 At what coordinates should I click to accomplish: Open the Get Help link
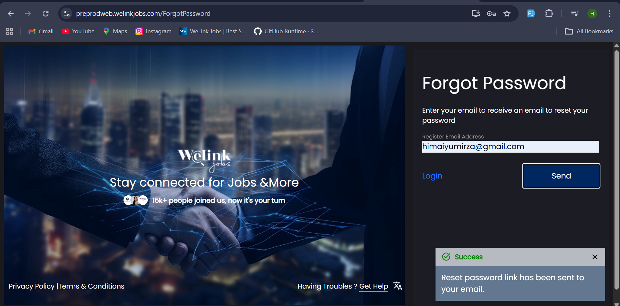(373, 286)
